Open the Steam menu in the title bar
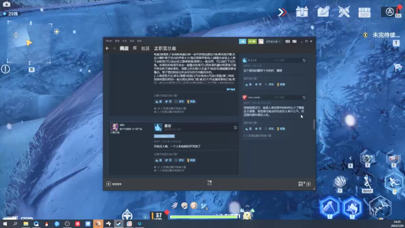Screen dimensions: 405x228 pos(109,41)
